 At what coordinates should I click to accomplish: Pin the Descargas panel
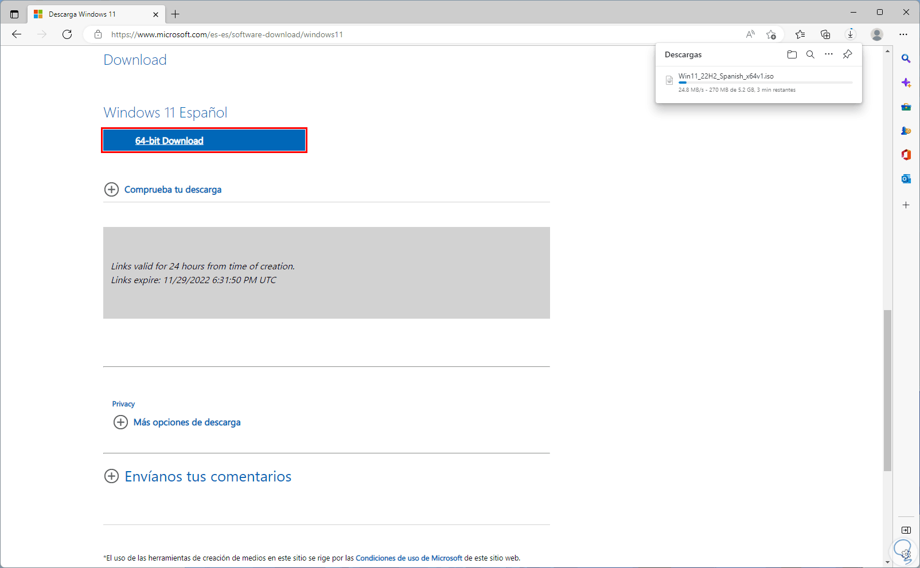(847, 54)
